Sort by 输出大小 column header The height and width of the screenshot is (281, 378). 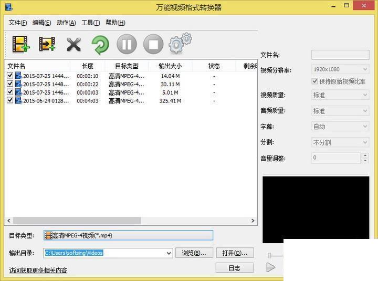coord(170,66)
